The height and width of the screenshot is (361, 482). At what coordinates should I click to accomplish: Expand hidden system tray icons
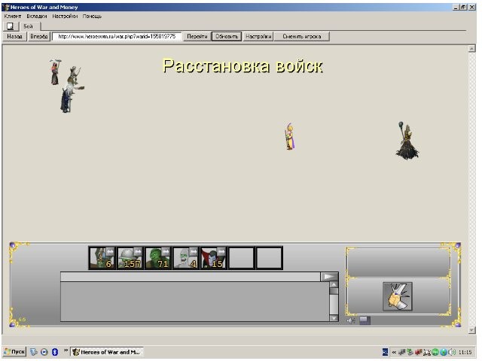[x=394, y=353]
